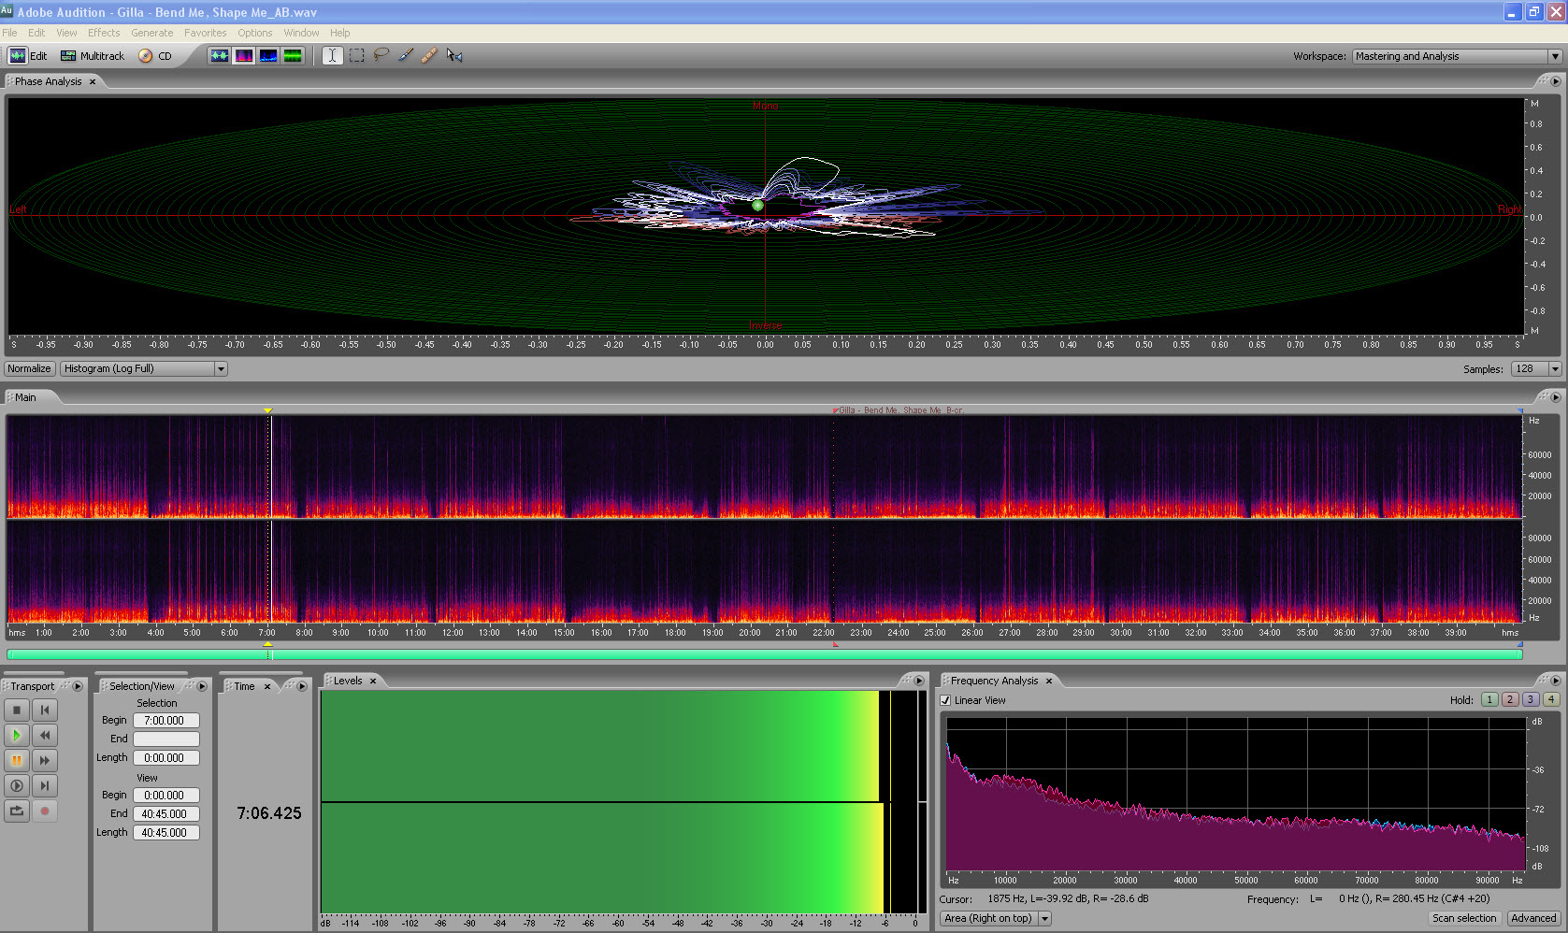Screen dimensions: 1568x933
Task: Click the green horizontal zoom scrollbar
Action: [x=764, y=654]
